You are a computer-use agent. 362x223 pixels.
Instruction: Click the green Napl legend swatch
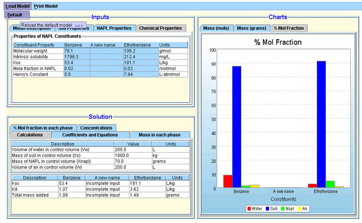pos(284,209)
